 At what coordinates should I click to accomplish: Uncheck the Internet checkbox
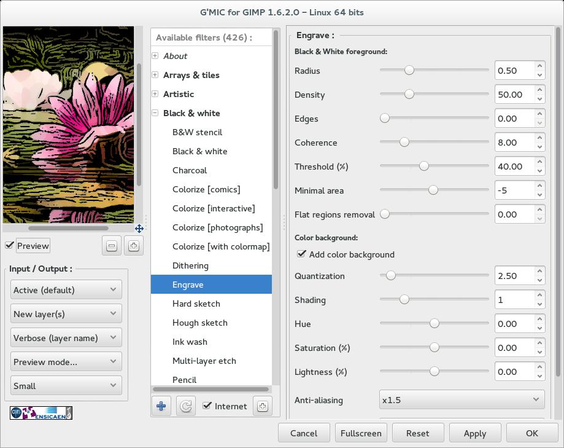(x=207, y=406)
